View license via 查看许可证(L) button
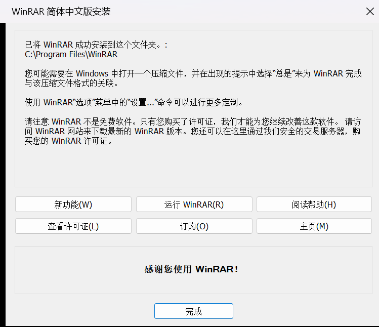The height and width of the screenshot is (327, 379). [x=73, y=226]
